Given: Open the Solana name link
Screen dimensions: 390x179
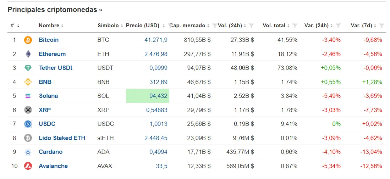Looking at the screenshot, I should click(49, 96).
